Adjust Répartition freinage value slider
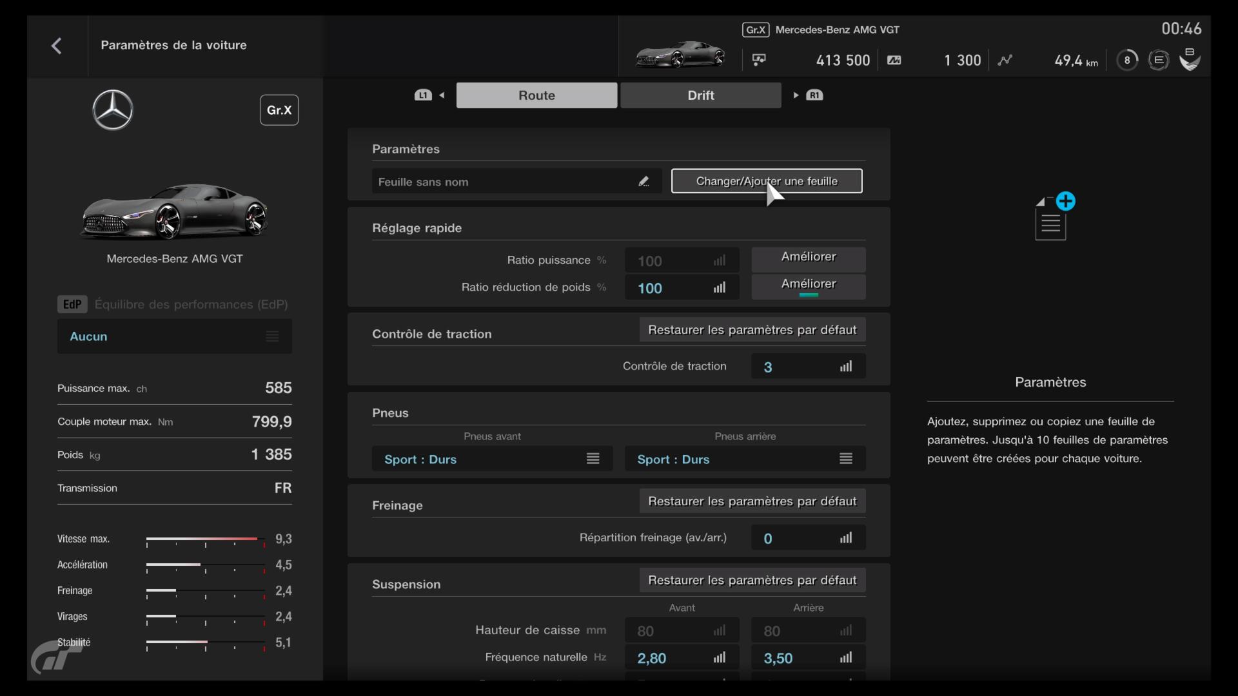 pyautogui.click(x=808, y=538)
